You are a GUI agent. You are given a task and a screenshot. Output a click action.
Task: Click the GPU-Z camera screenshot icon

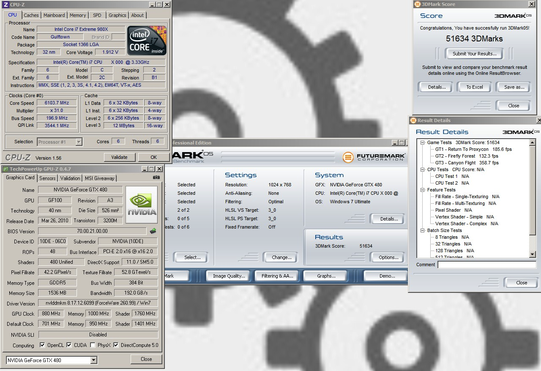pyautogui.click(x=156, y=178)
